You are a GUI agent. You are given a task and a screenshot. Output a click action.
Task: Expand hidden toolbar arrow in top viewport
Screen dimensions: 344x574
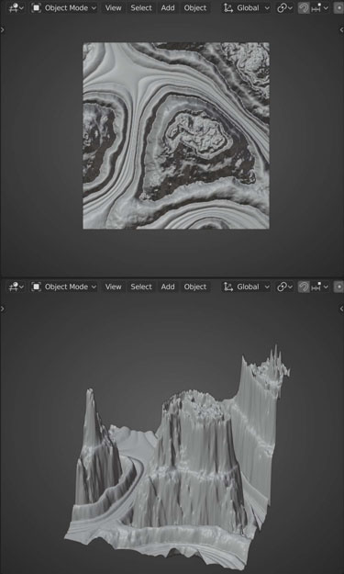coord(3,30)
